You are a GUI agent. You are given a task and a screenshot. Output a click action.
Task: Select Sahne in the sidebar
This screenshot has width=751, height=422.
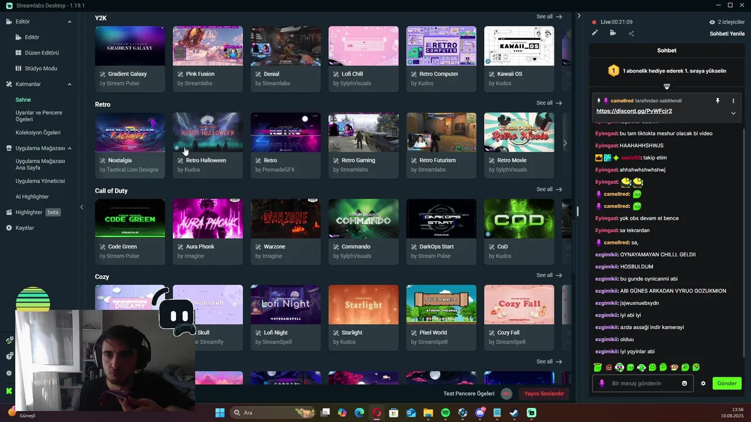tap(23, 100)
